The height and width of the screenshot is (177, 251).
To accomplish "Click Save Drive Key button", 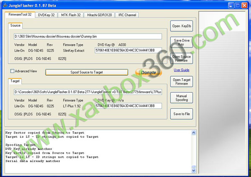I will 182,42.
